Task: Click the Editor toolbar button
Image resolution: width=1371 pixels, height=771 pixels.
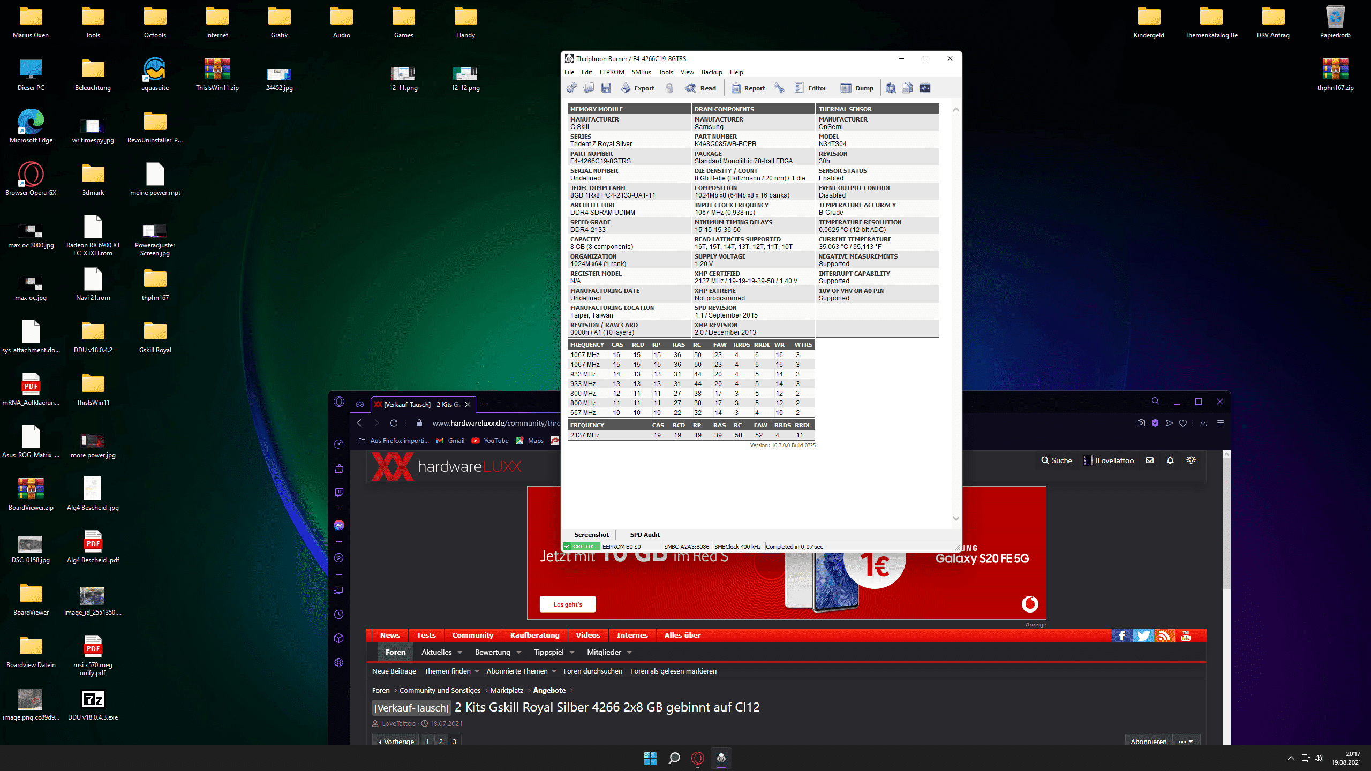Action: tap(810, 88)
